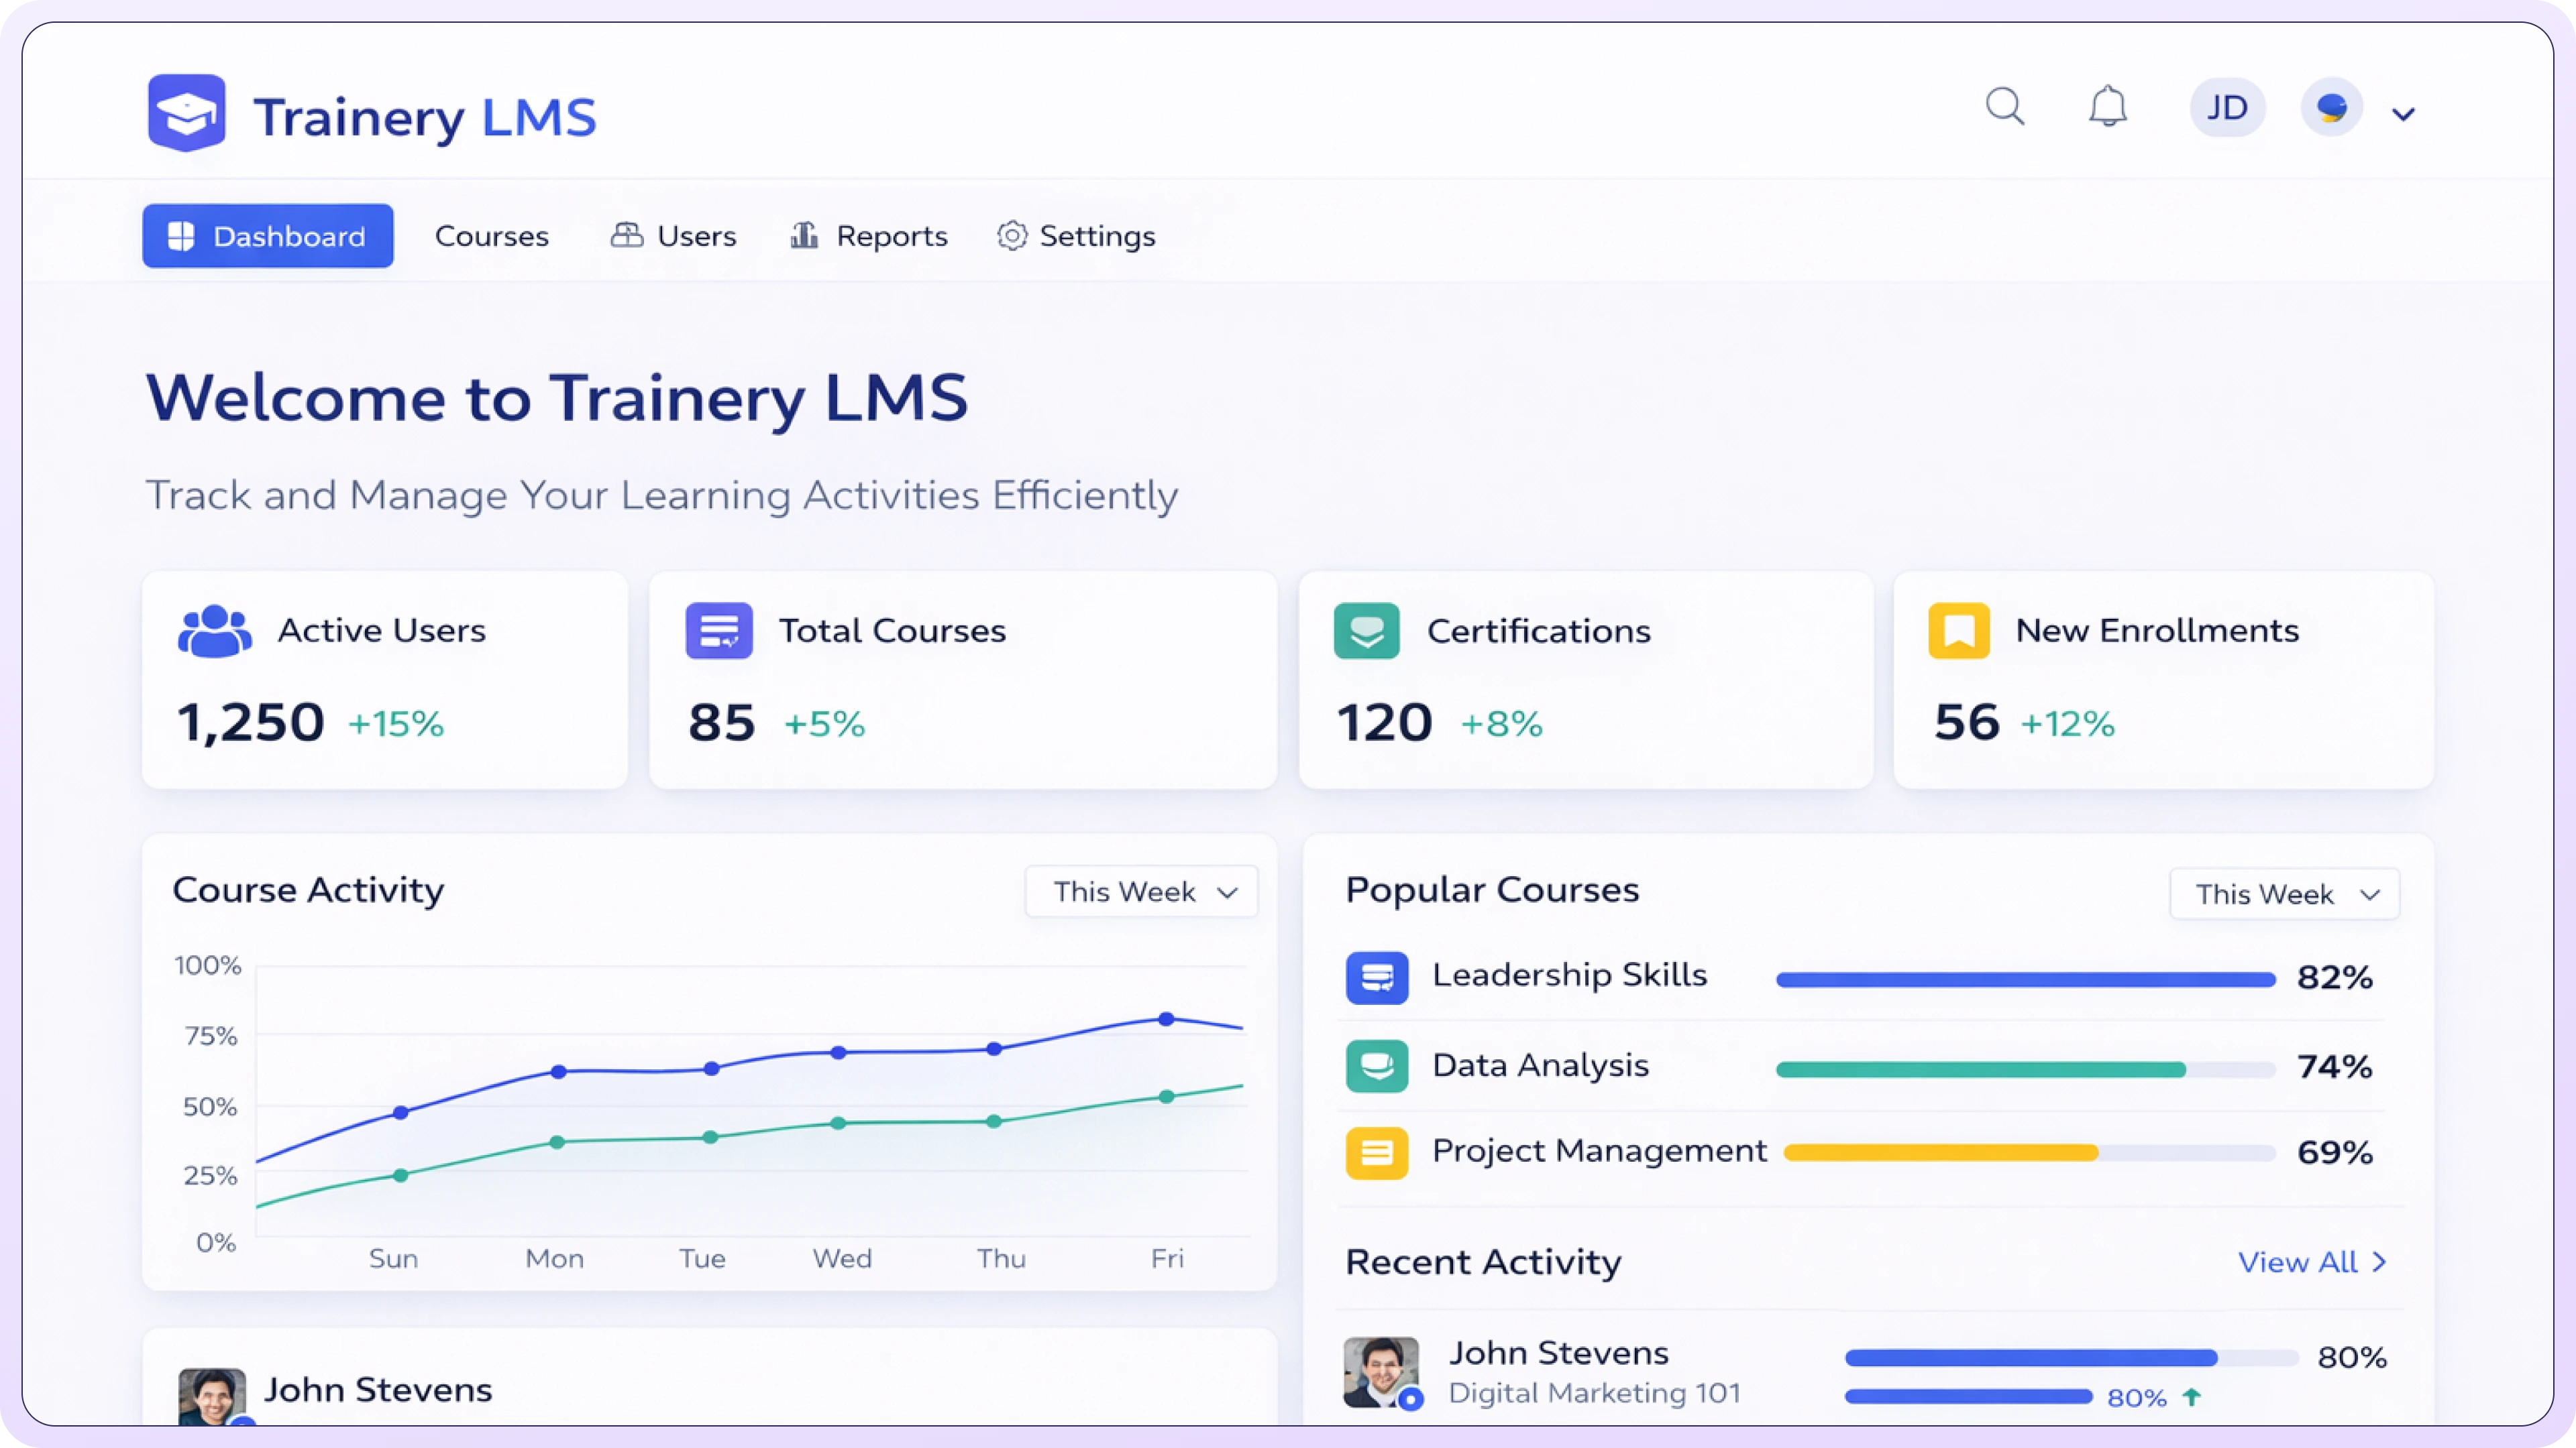Open the search icon in the header
Screen dimensions: 2576x1448
point(2006,107)
